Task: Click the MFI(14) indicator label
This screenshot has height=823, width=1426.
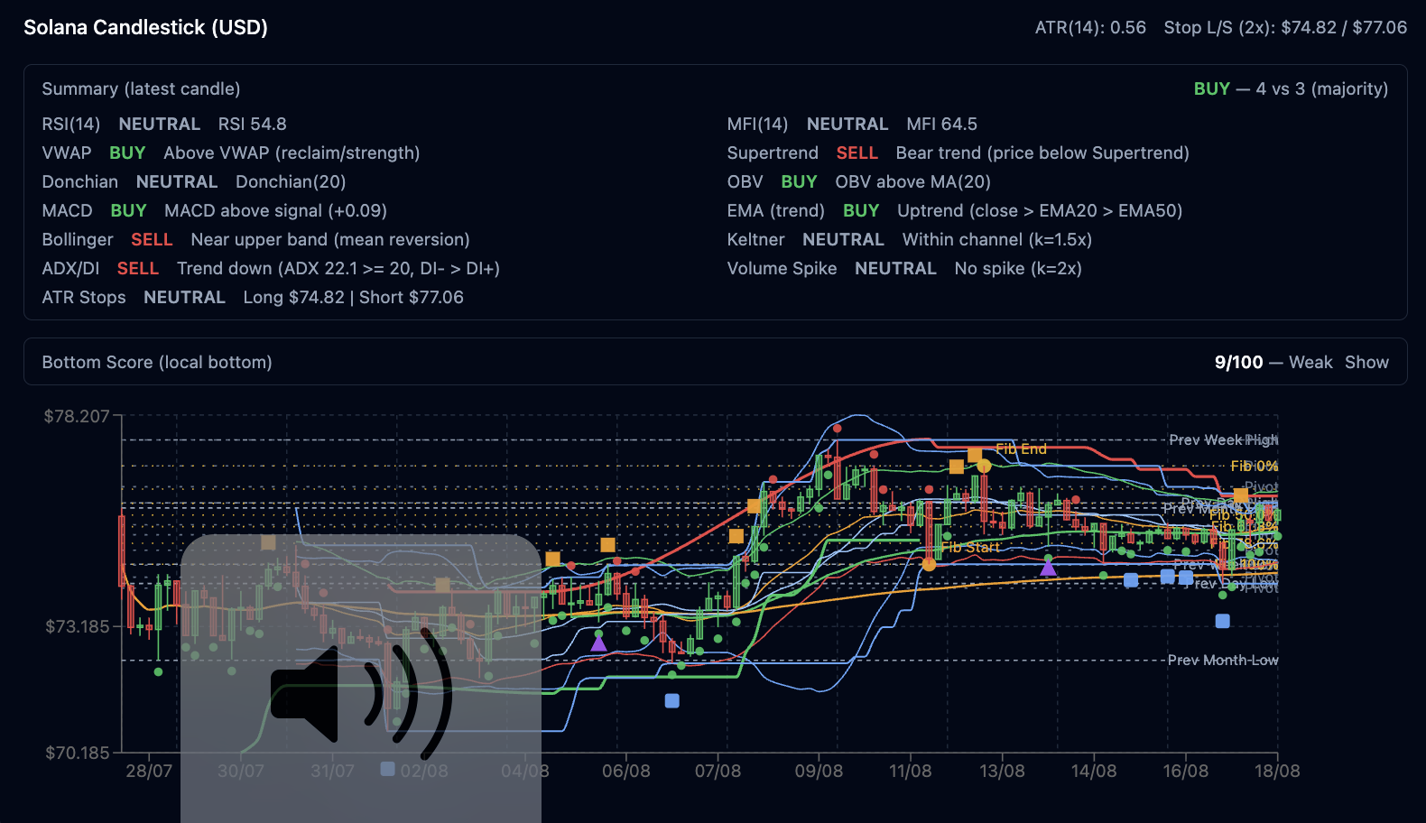Action: 758,124
